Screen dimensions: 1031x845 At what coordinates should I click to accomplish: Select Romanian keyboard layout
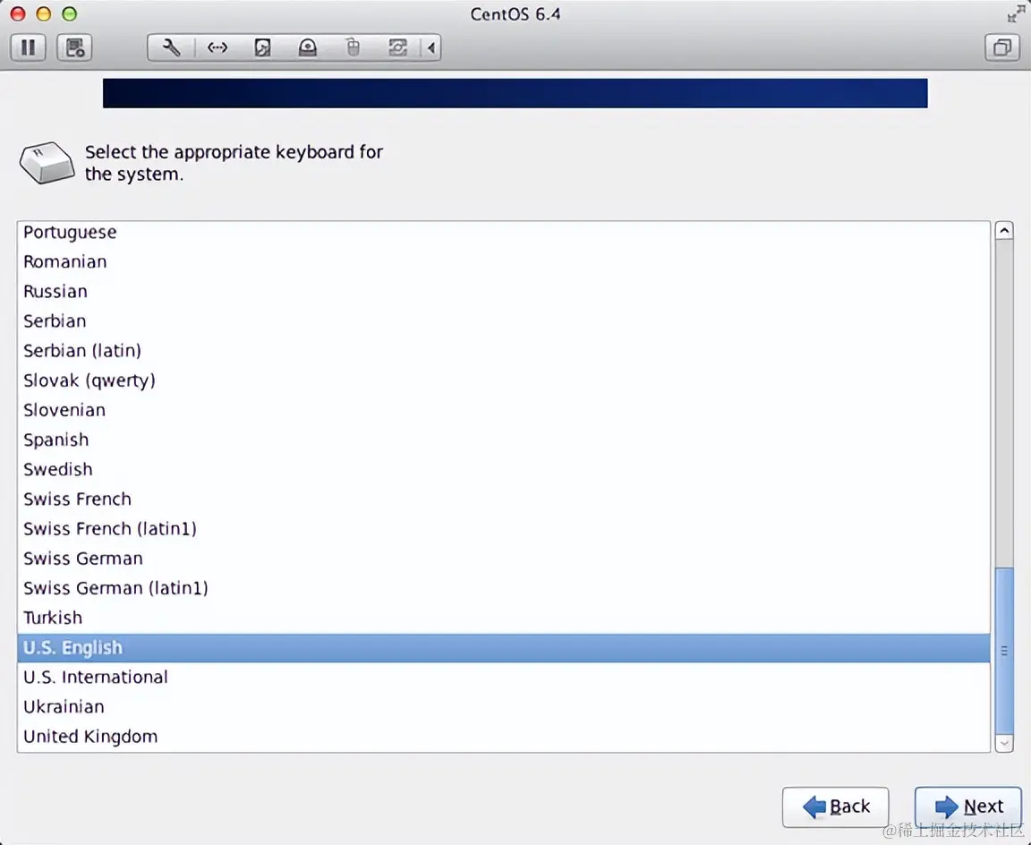click(504, 261)
